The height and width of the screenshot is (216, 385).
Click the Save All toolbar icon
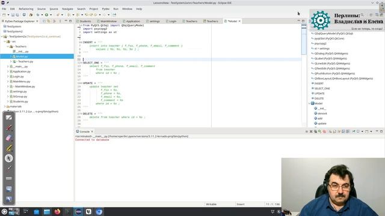coord(17,15)
